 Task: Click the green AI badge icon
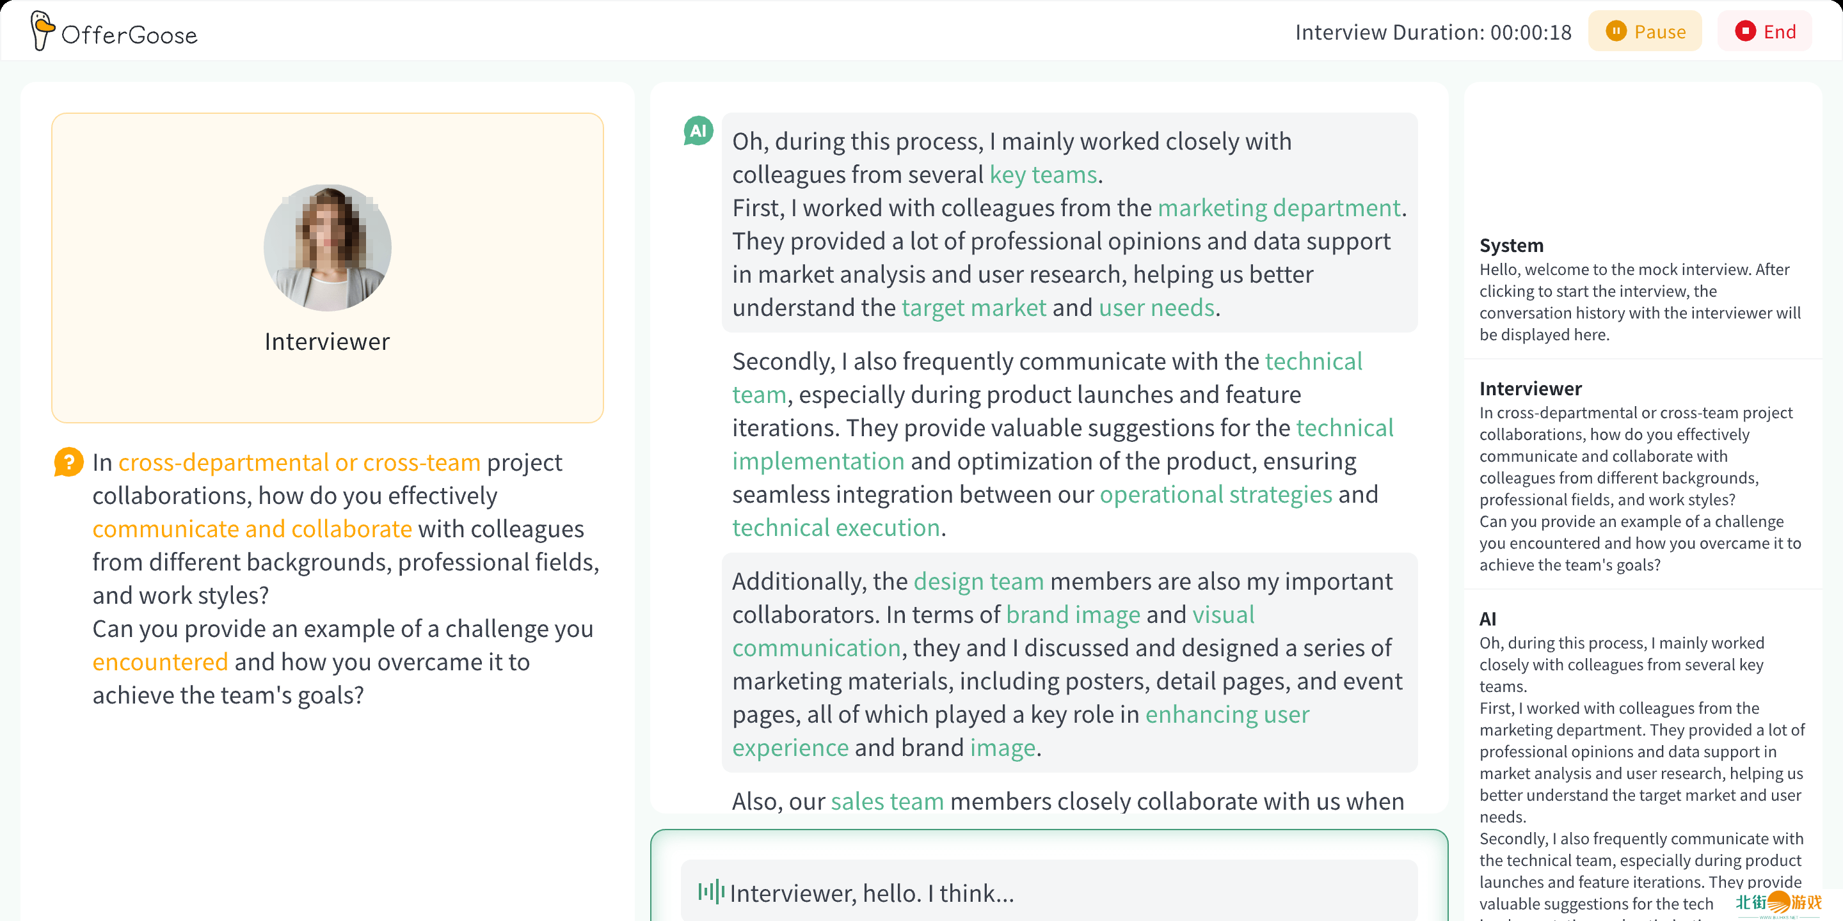(x=698, y=131)
